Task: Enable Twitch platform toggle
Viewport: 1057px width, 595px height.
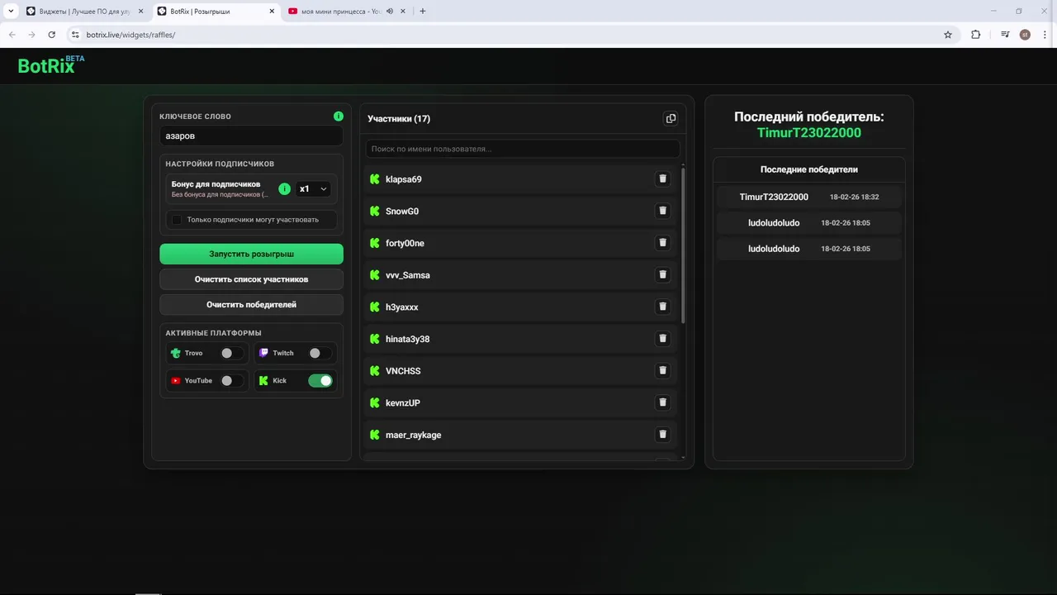Action: (320, 353)
